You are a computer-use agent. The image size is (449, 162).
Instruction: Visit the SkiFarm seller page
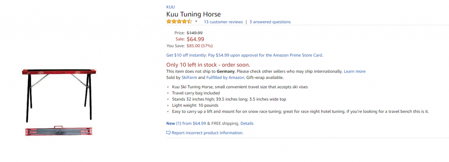pyautogui.click(x=189, y=77)
